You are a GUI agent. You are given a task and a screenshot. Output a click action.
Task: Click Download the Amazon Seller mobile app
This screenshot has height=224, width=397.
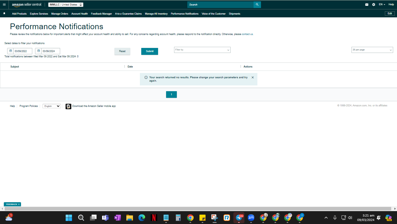(94, 106)
